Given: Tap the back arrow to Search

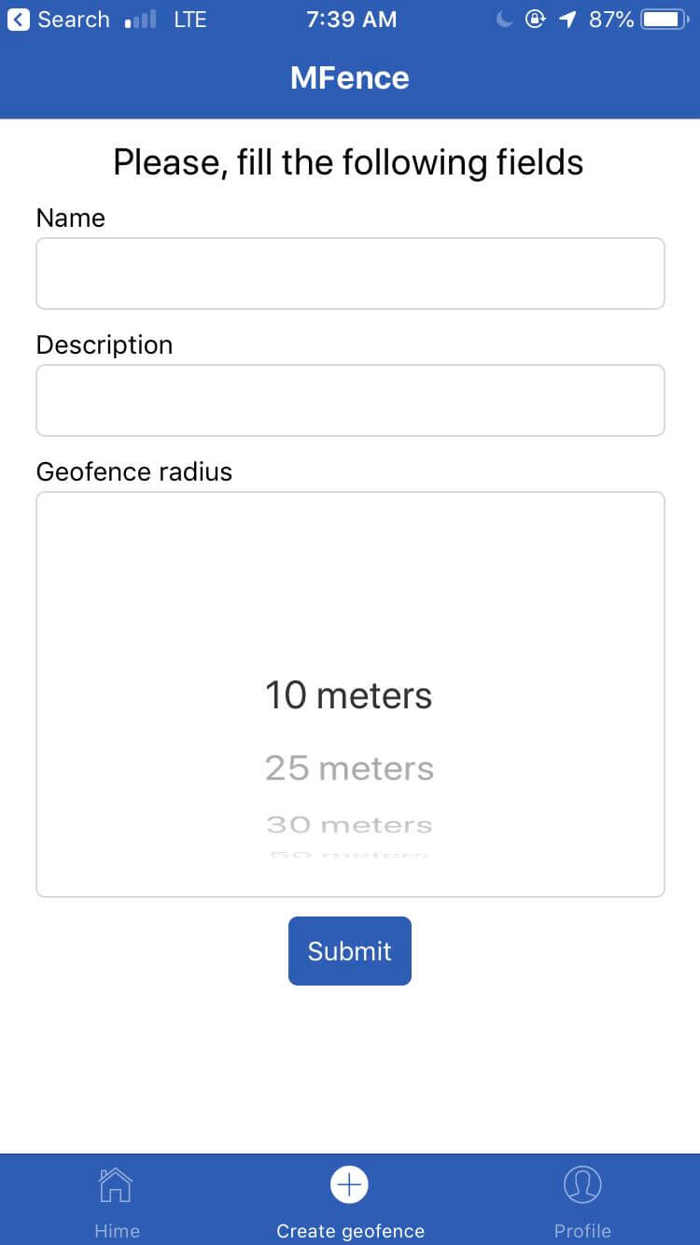Looking at the screenshot, I should click(x=19, y=20).
